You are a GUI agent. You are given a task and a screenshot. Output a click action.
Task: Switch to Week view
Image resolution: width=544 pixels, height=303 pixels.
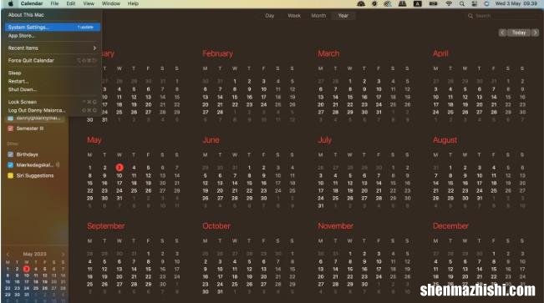tap(294, 16)
